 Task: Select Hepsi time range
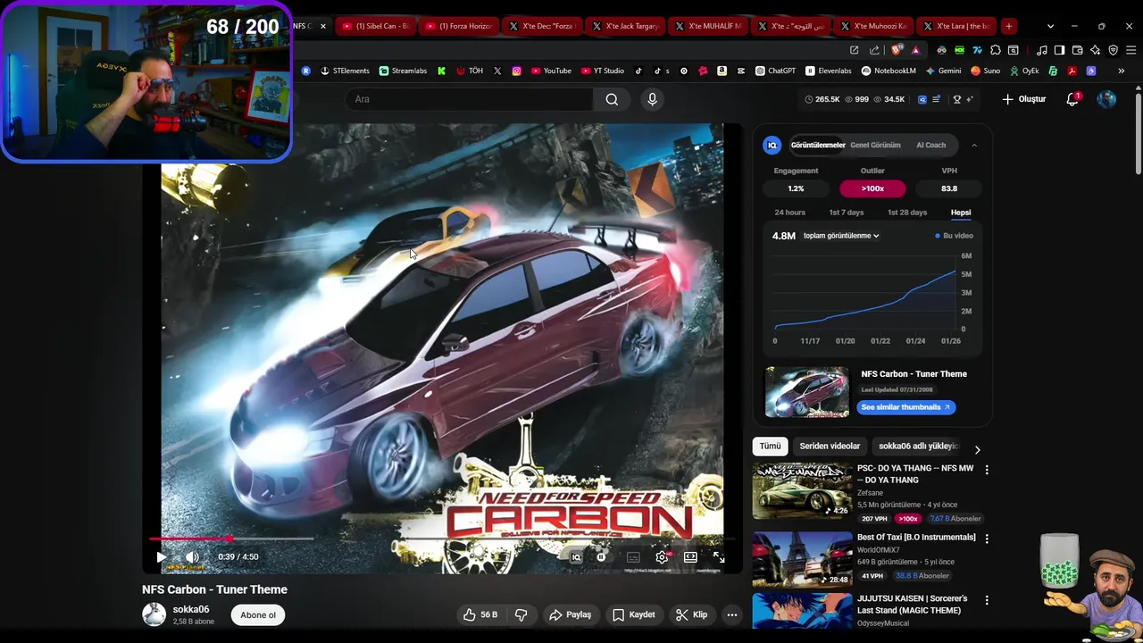(x=961, y=213)
